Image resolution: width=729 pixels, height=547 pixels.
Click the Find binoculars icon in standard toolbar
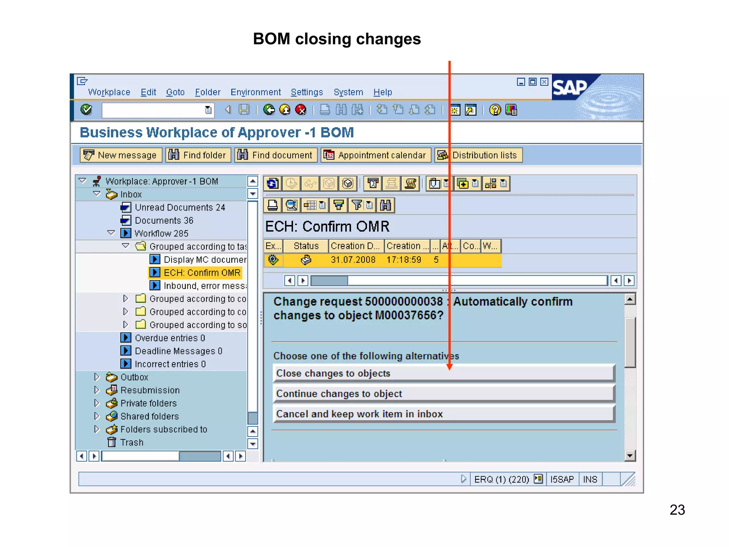[341, 110]
